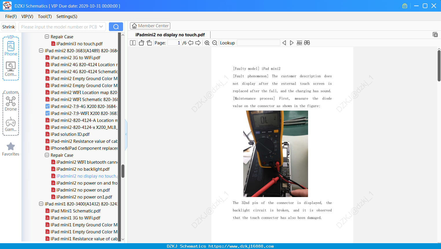This screenshot has height=249, width=441.
Task: Click the multimeter photo in the PDF
Action: coord(276,154)
